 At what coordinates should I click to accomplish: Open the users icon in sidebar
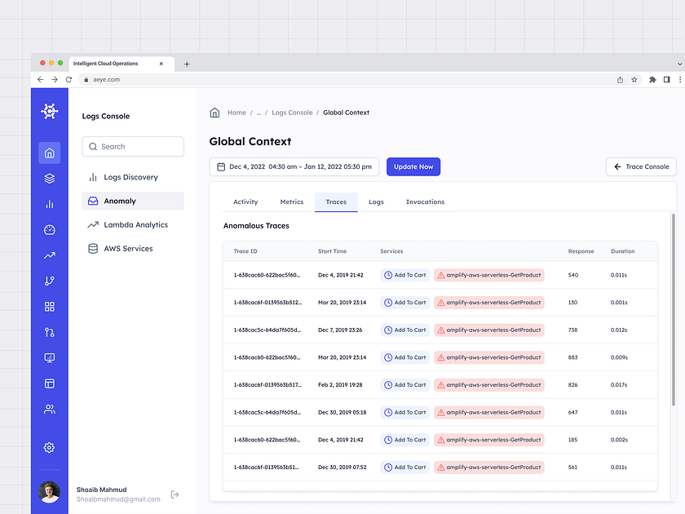[49, 409]
